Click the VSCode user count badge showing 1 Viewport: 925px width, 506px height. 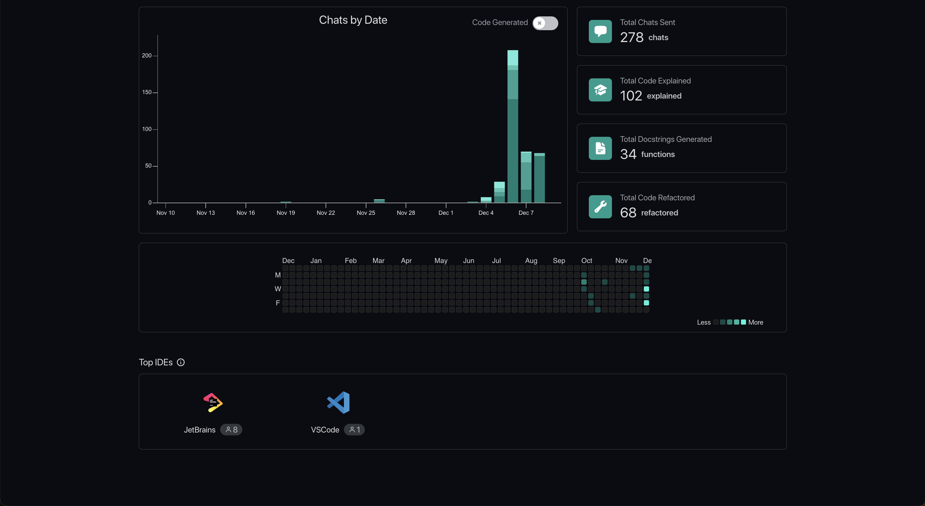pos(355,429)
